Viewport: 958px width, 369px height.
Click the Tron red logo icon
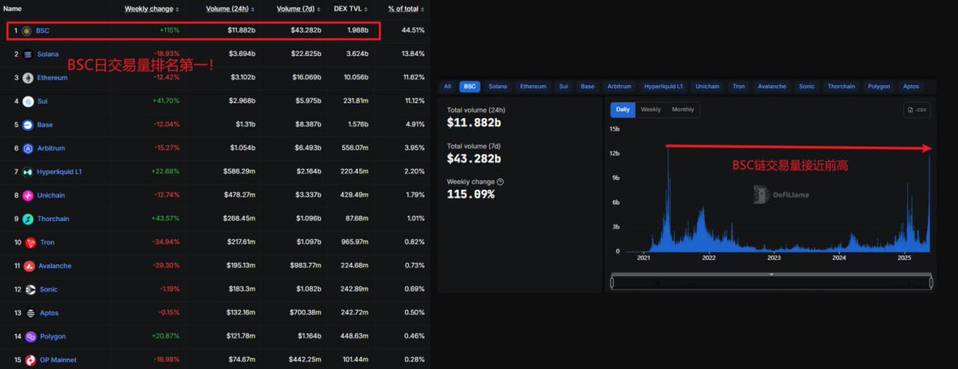[x=30, y=242]
